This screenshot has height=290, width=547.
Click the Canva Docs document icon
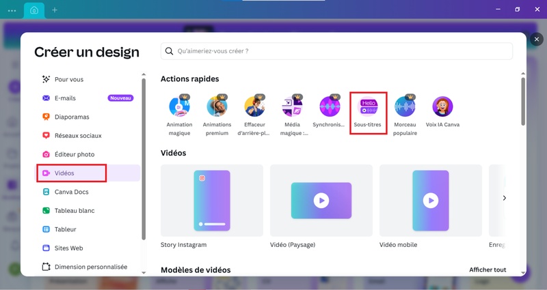point(46,192)
